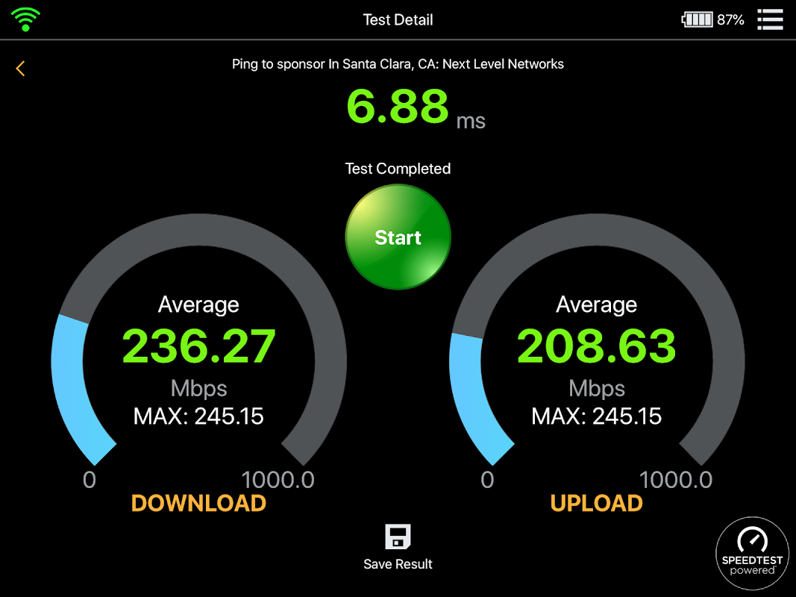796x597 pixels.
Task: Click the 6.88 ms ping value
Action: 416,107
